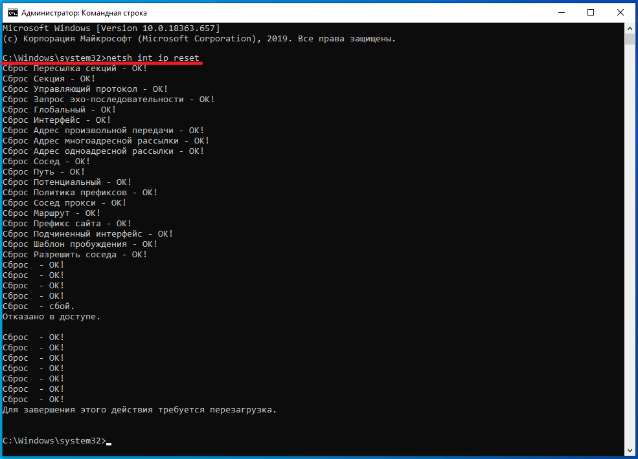Click the Command Prompt icon in title bar

[x=11, y=12]
